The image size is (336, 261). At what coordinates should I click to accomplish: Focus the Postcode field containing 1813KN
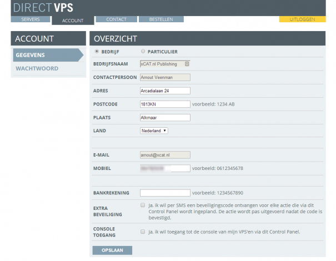(x=165, y=104)
